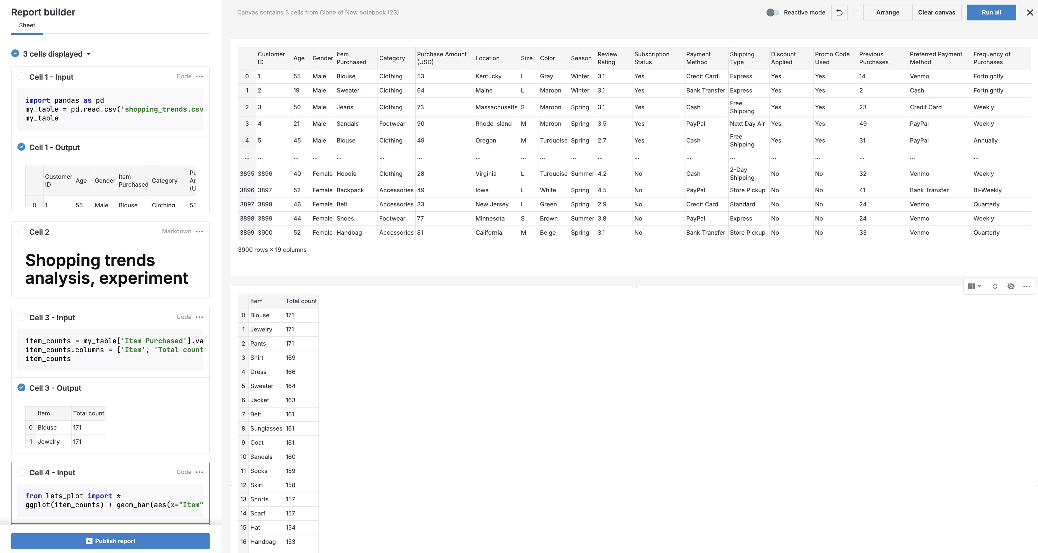This screenshot has height=553, width=1038.
Task: Click the undo icon in the canvas toolbar
Action: pyautogui.click(x=839, y=13)
